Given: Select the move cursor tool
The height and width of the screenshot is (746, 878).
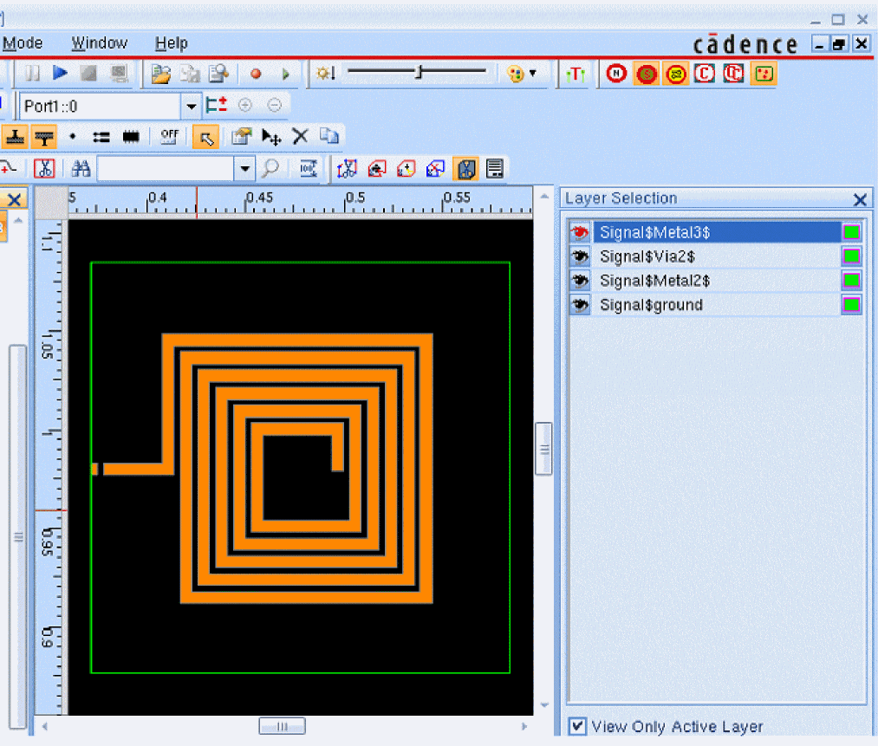Looking at the screenshot, I should (x=271, y=137).
